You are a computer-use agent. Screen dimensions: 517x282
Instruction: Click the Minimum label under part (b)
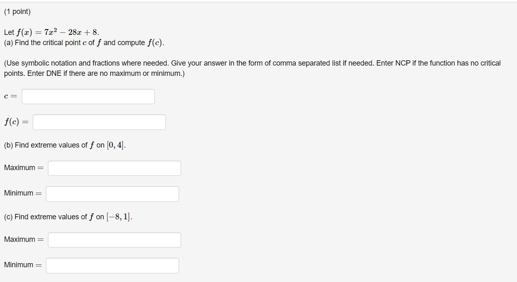tap(23, 193)
